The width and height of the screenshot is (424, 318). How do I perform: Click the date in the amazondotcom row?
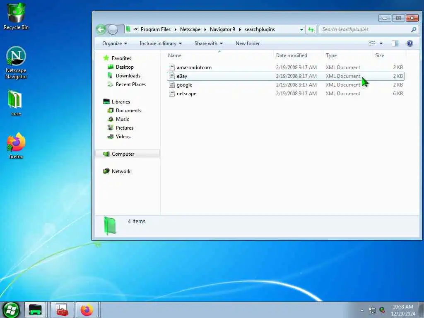[296, 67]
